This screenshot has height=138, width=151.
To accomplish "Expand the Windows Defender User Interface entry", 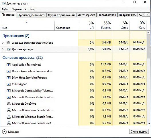I will click(x=3, y=43).
